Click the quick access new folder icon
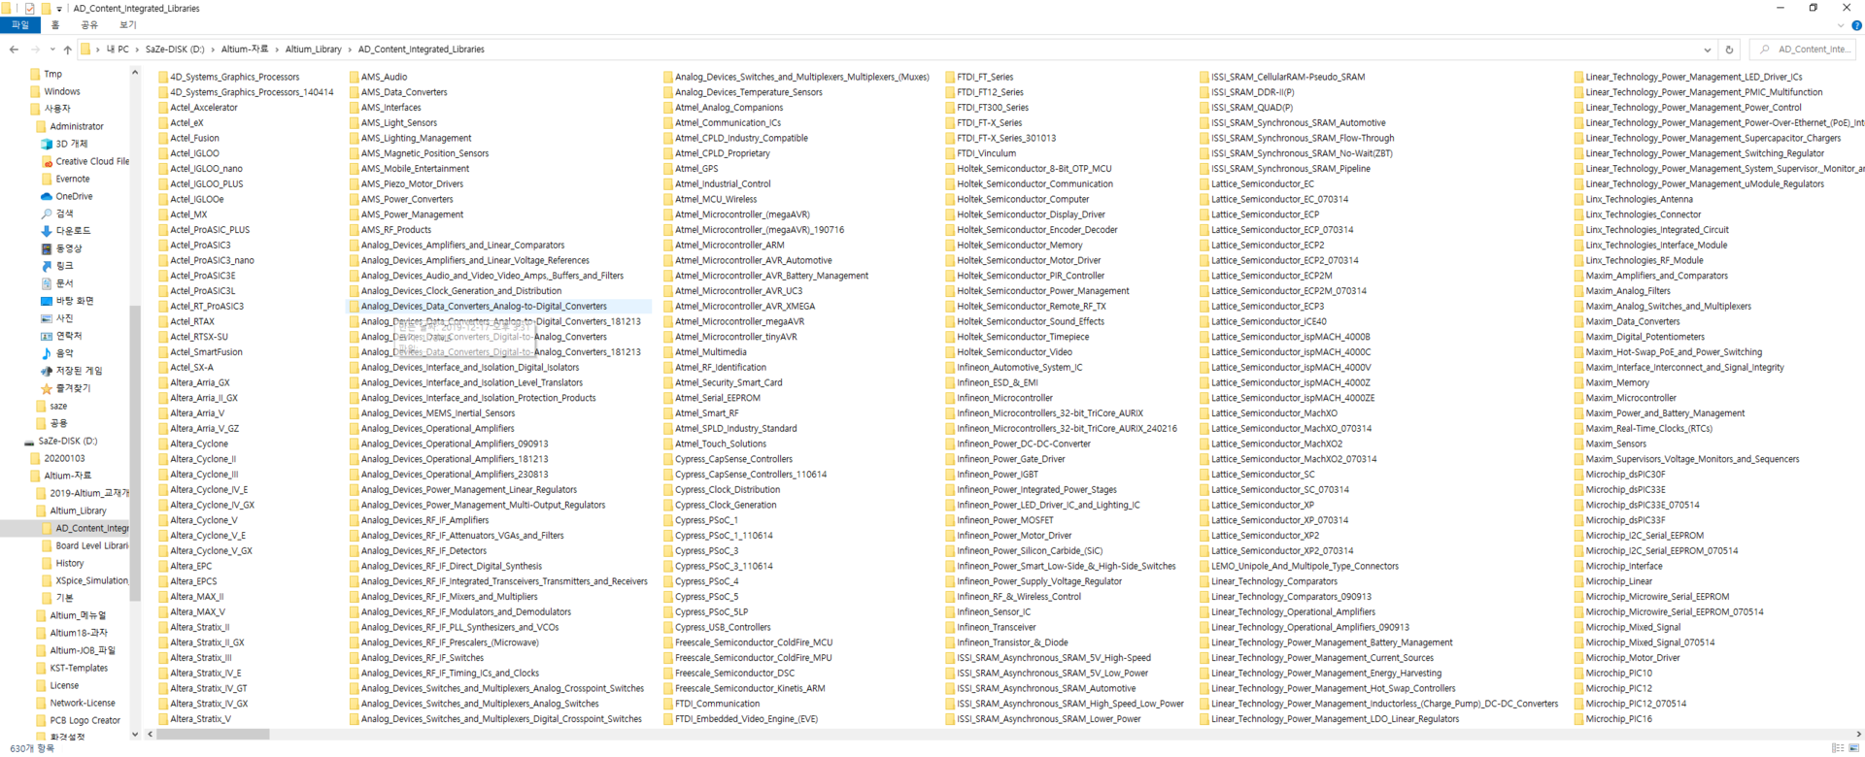 pyautogui.click(x=45, y=8)
